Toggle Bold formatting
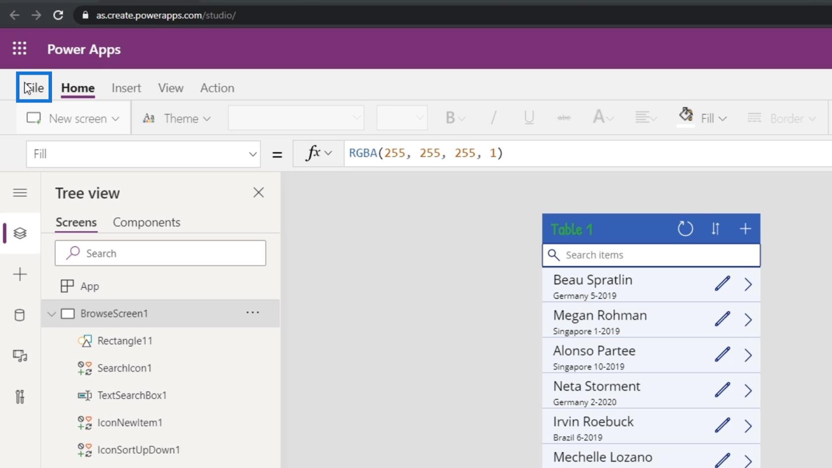Screen dimensions: 832x468 [455, 118]
